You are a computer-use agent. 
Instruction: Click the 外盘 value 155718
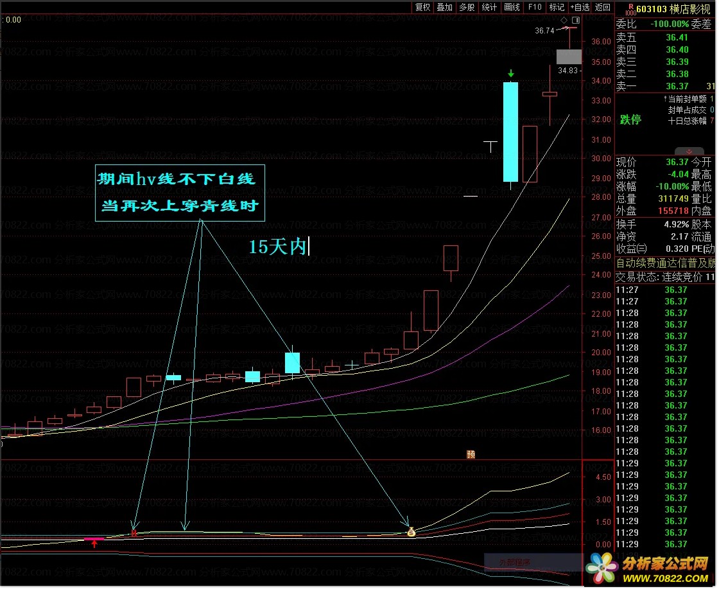[x=673, y=211]
